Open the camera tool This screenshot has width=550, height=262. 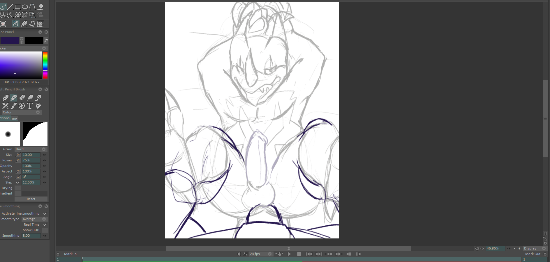(40, 15)
